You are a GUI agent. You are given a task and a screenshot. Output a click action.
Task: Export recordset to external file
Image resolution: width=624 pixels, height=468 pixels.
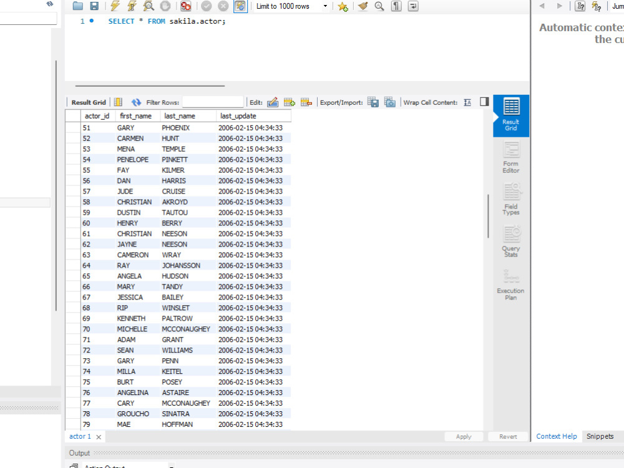[373, 102]
